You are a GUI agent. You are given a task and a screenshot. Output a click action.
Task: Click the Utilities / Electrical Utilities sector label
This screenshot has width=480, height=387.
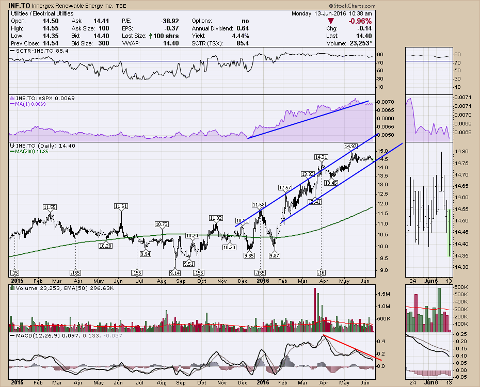tap(42, 14)
